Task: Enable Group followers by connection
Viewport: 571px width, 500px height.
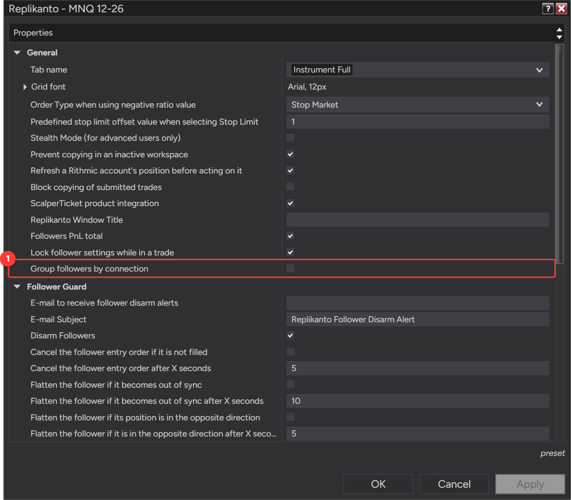Action: click(x=290, y=268)
